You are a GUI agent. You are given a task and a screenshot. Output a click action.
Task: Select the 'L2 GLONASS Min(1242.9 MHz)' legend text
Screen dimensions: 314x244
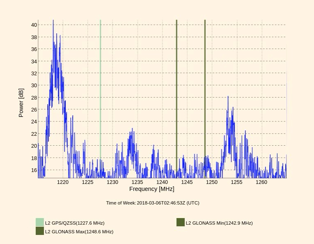[x=219, y=223]
